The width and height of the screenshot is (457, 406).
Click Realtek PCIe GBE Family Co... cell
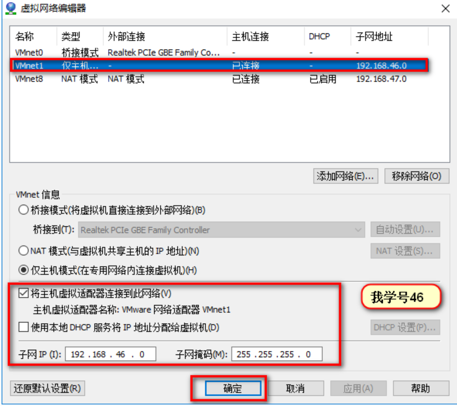click(x=164, y=52)
